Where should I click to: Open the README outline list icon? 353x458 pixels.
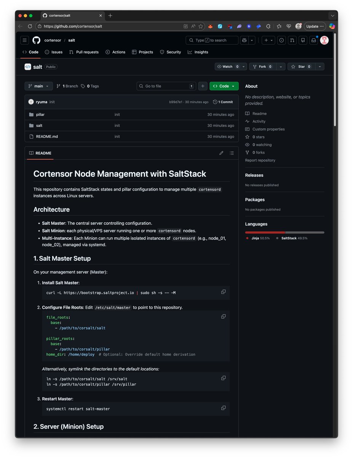[x=232, y=153]
